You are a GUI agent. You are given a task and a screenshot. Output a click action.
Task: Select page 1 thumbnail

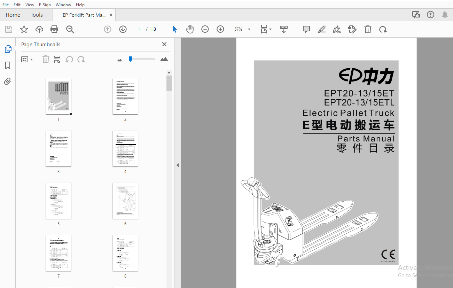click(x=58, y=96)
